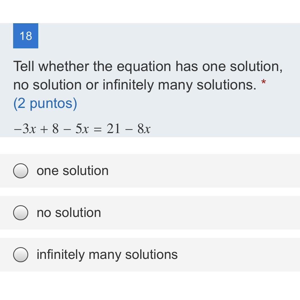The height and width of the screenshot is (300, 300).
Task: Click empty area of the "one solution" row
Action: pyautogui.click(x=204, y=171)
